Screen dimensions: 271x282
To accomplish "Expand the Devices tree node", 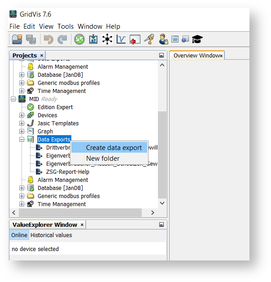I will click(22, 115).
